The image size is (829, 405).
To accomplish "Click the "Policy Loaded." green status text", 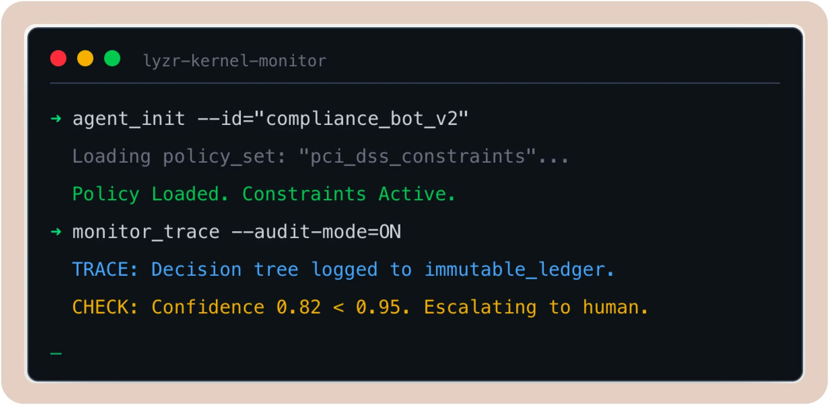I will click(150, 194).
